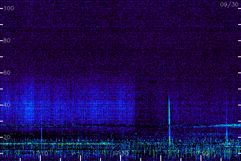Click the 17:50 time axis label
The height and width of the screenshot is (161, 241).
click(x=201, y=153)
